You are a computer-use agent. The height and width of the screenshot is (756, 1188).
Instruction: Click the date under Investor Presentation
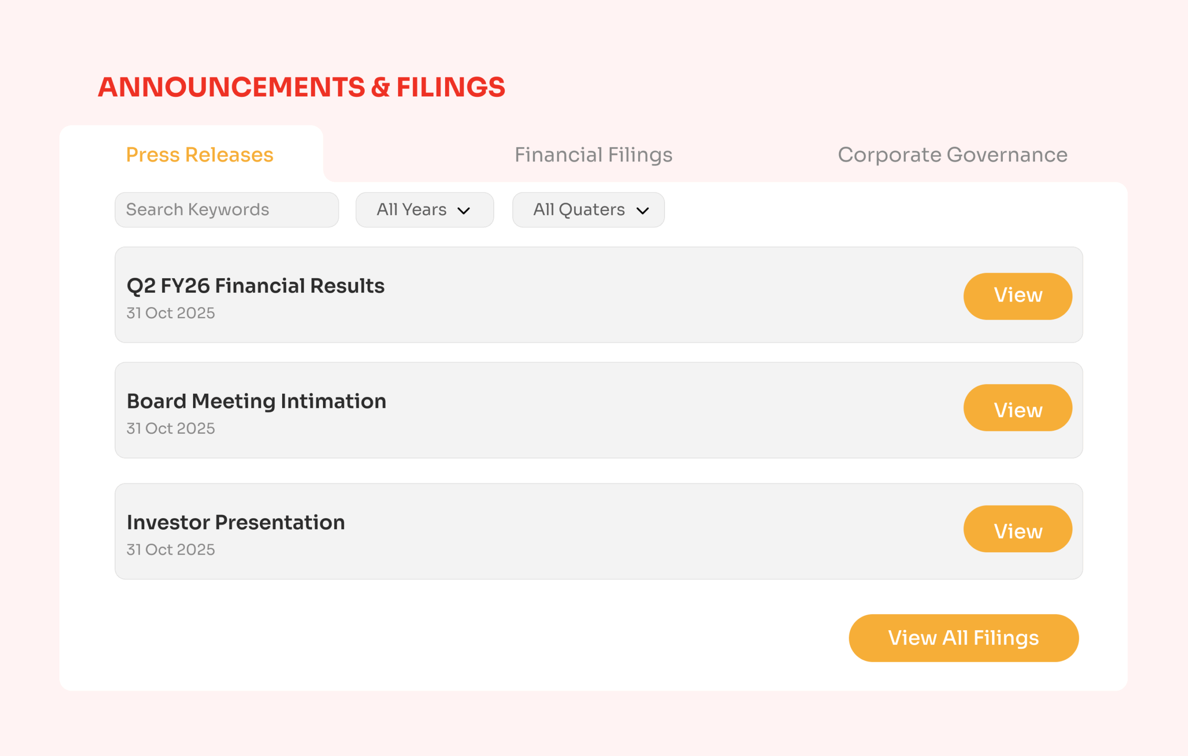[x=171, y=550]
